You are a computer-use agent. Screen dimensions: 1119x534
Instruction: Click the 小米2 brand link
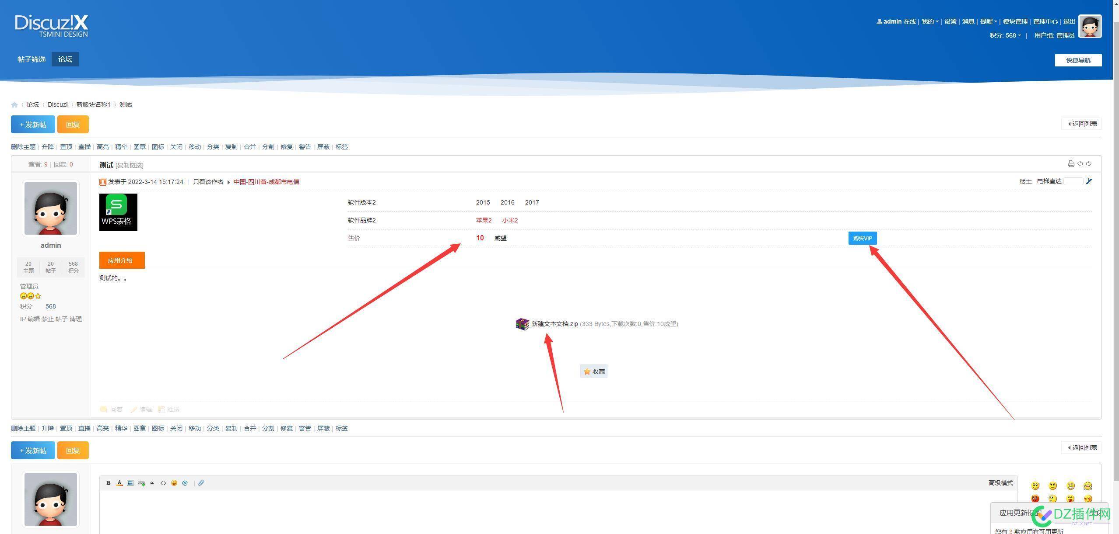pos(510,220)
